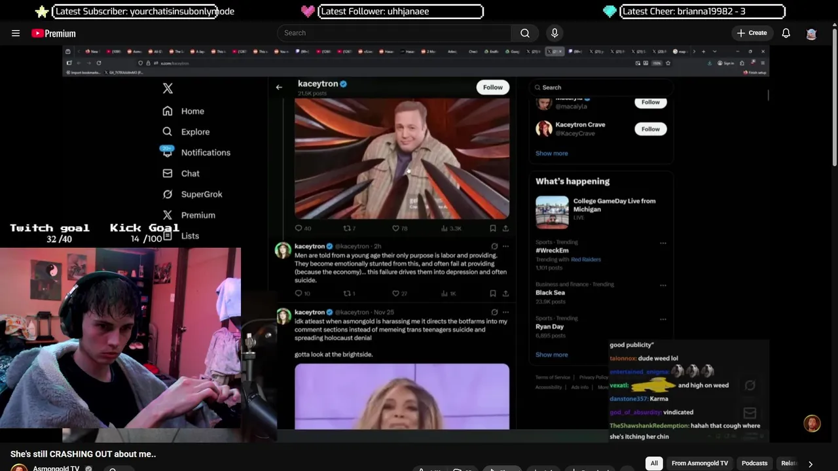
Task: Click Show more under follow suggestions
Action: (552, 153)
